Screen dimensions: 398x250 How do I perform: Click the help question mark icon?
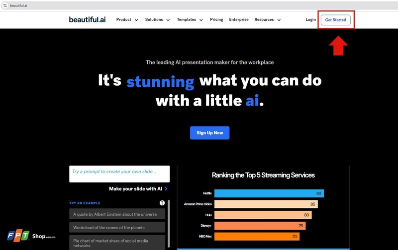(x=162, y=203)
